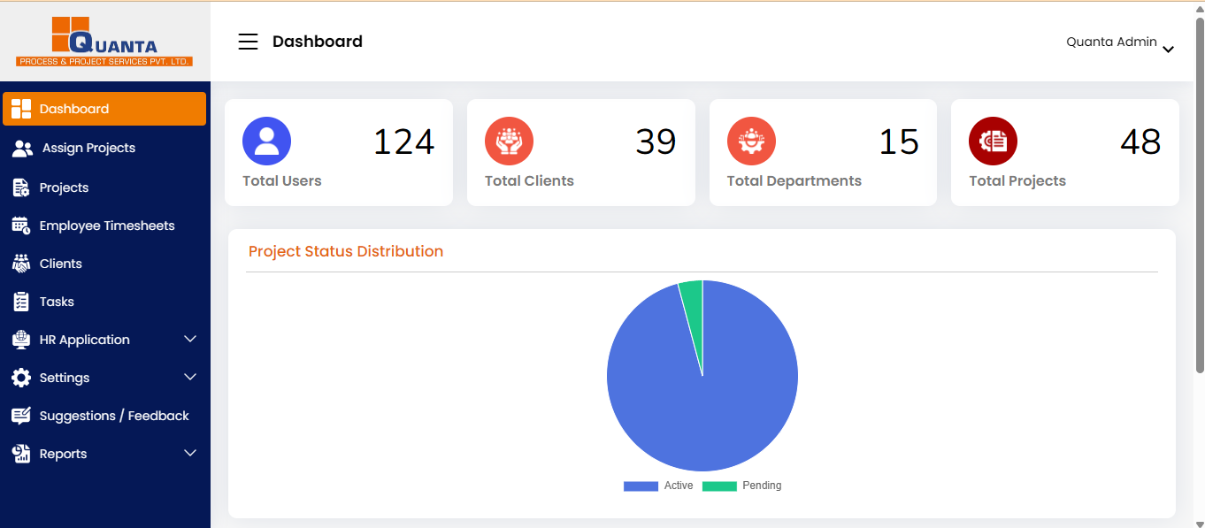The width and height of the screenshot is (1205, 528).
Task: Click the Quanta Admin user name
Action: pos(1111,42)
